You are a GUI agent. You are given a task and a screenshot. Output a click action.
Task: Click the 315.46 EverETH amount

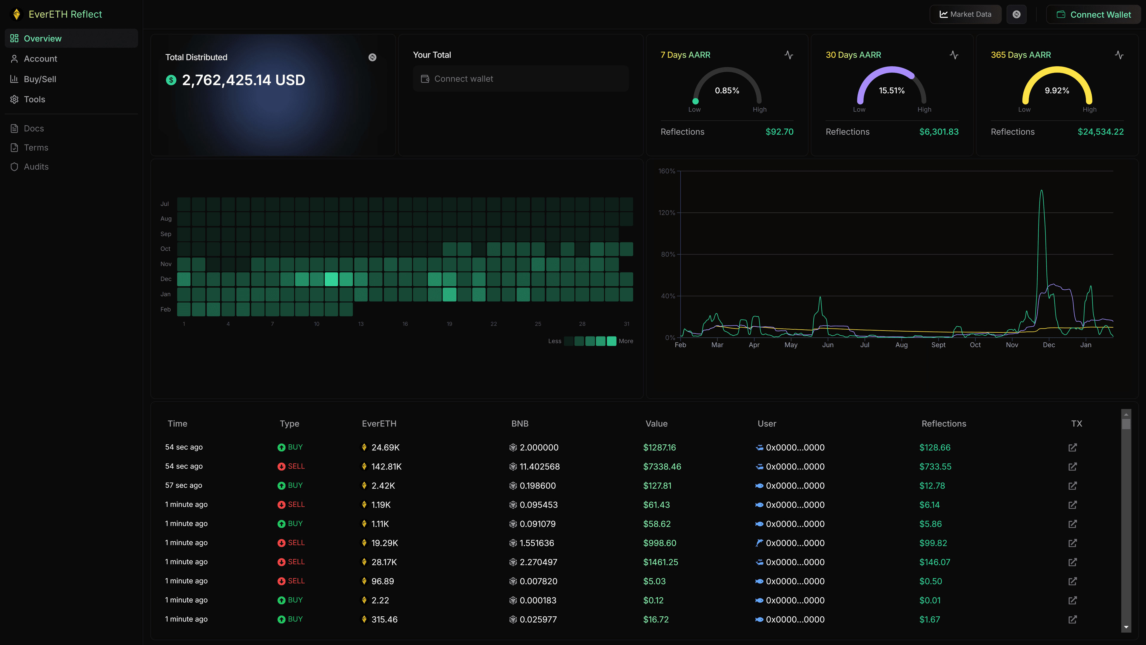click(x=384, y=620)
